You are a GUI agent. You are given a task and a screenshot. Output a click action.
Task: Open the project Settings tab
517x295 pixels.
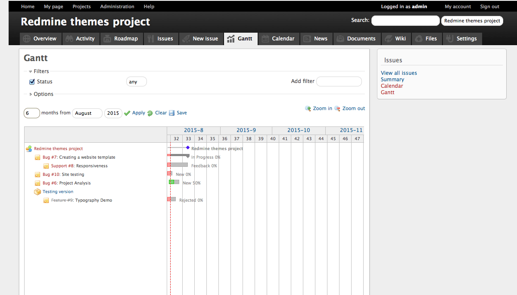(x=462, y=39)
